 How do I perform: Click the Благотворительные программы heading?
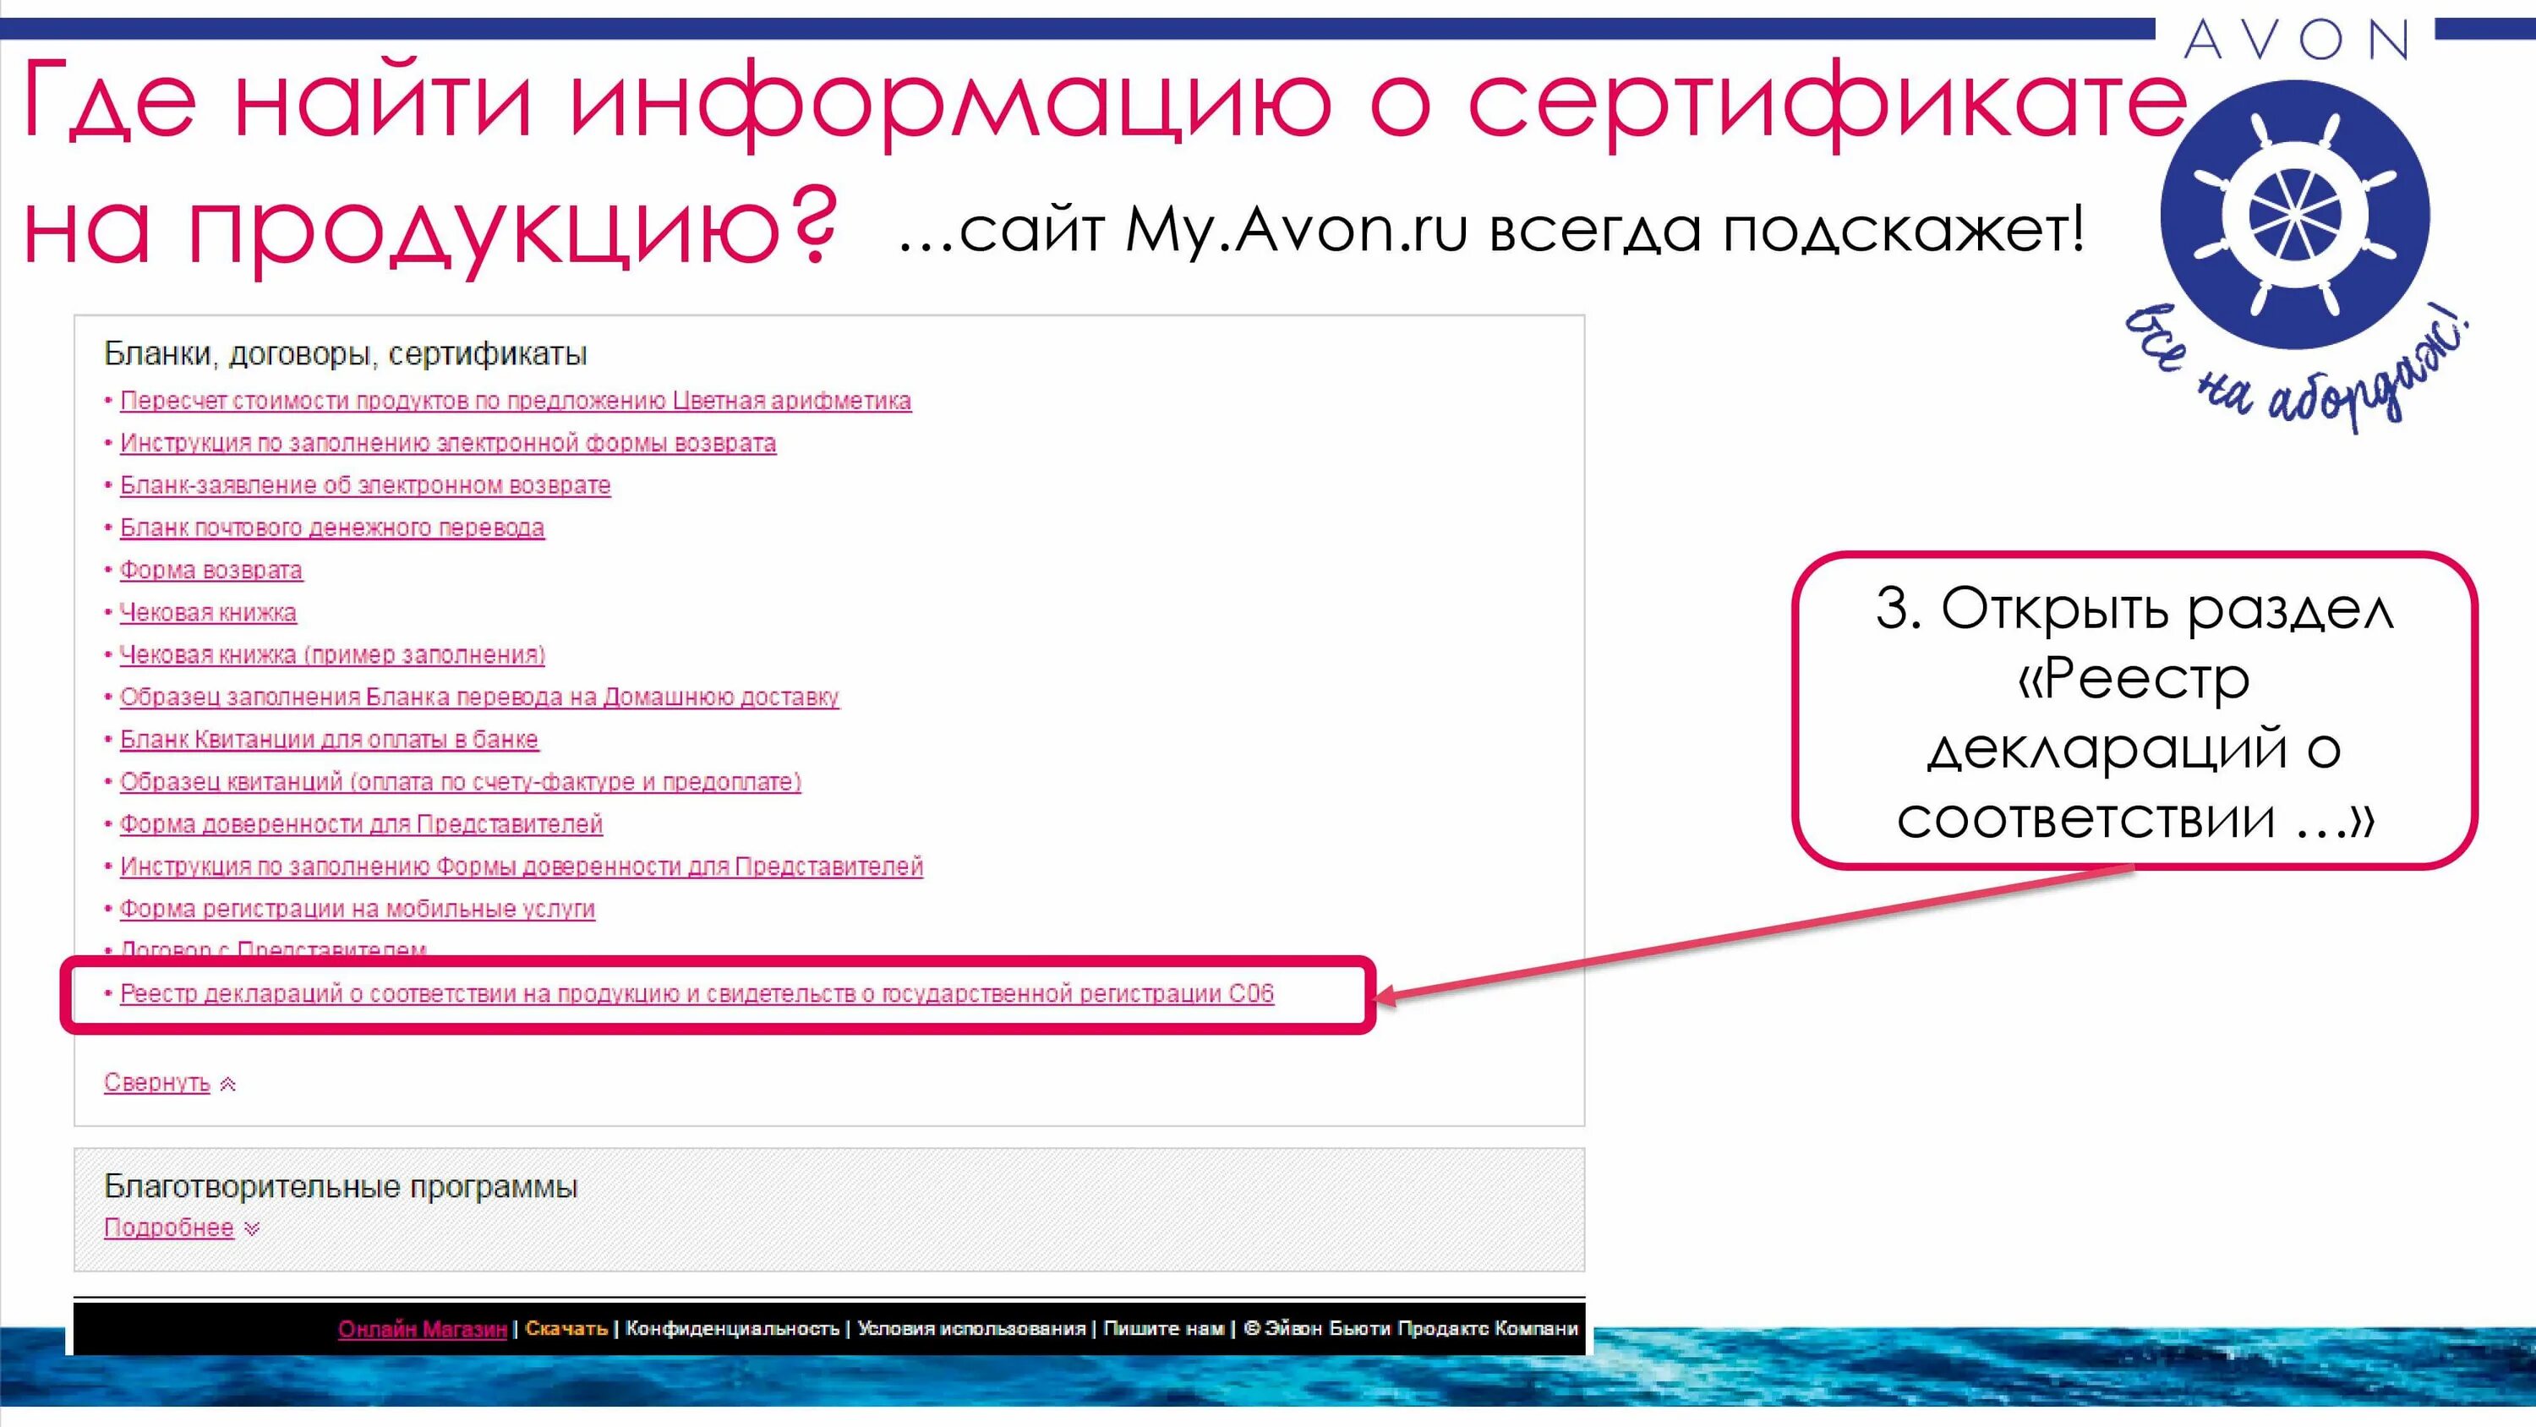click(x=341, y=1187)
